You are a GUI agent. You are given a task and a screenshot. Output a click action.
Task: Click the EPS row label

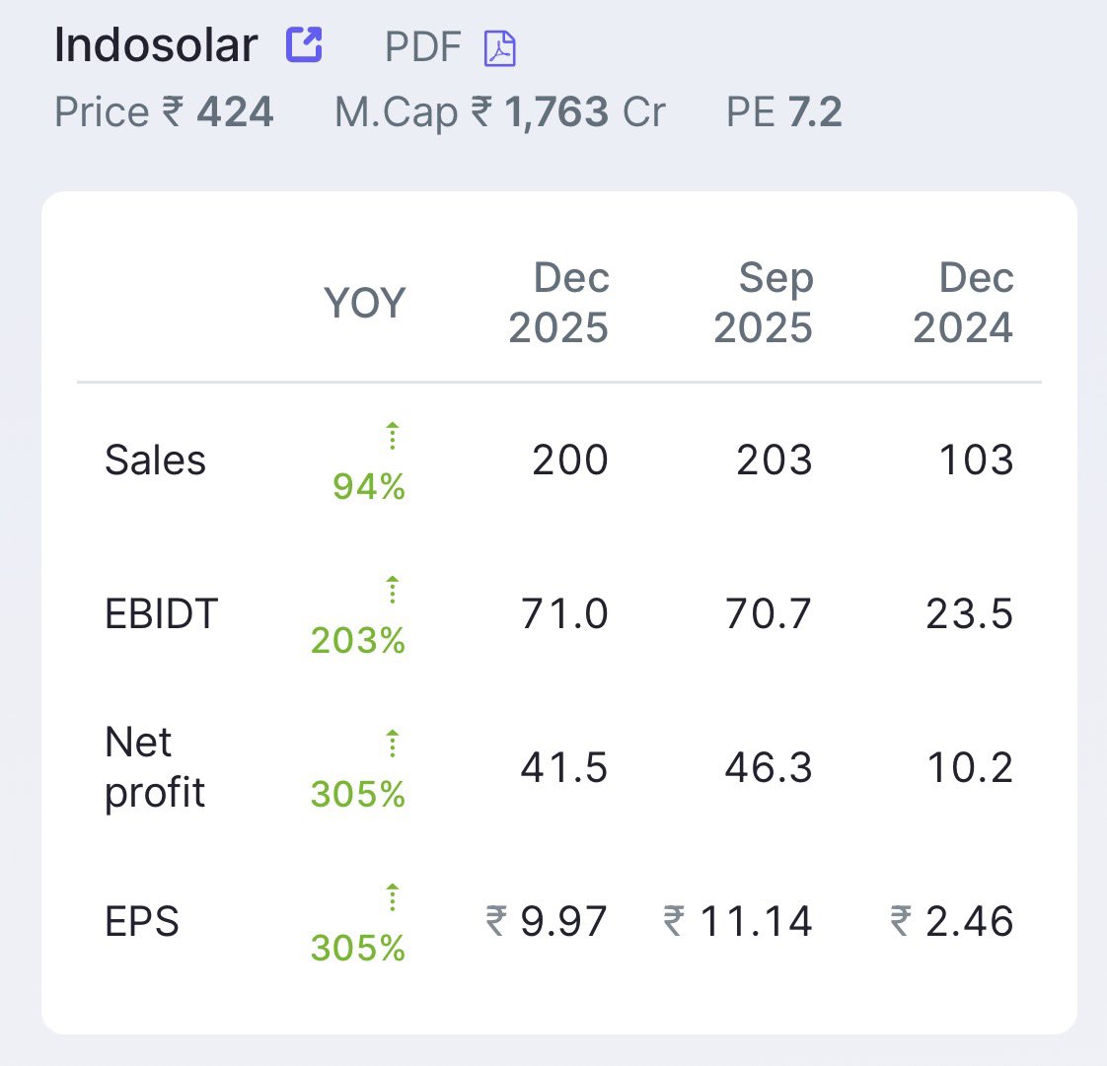(x=142, y=921)
